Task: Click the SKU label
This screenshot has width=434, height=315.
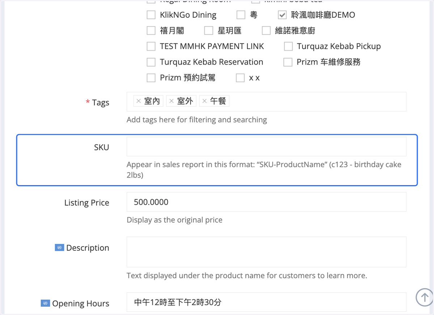Action: tap(102, 147)
